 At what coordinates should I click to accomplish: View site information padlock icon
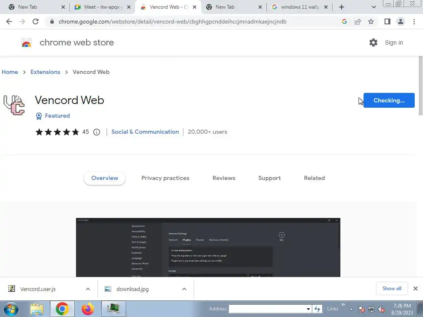pos(52,21)
